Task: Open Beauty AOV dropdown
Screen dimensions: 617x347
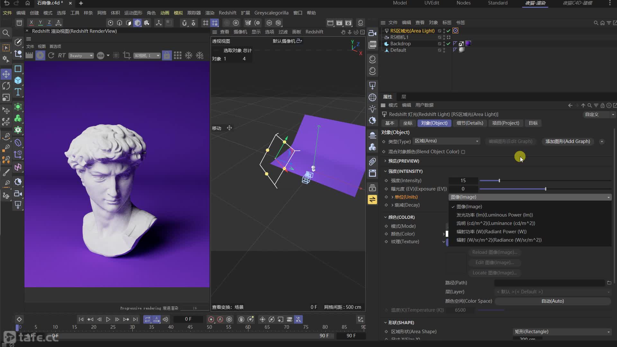Action: pos(81,56)
